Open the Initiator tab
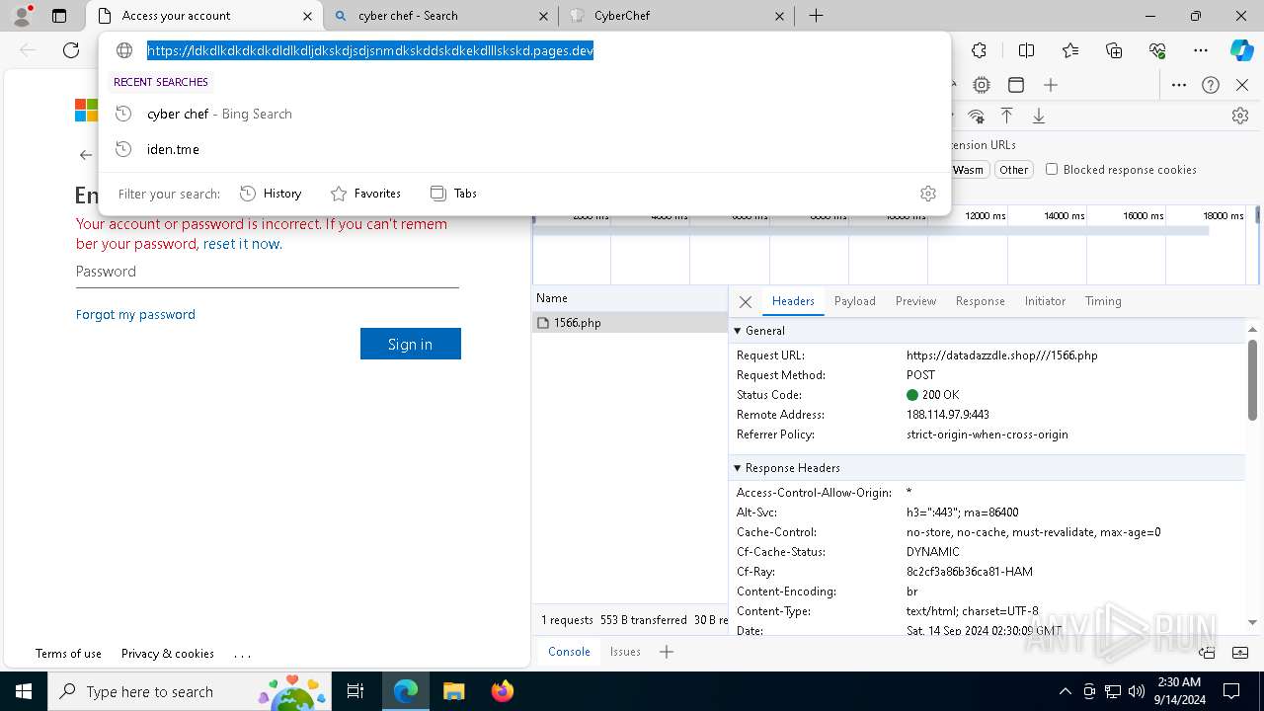The width and height of the screenshot is (1264, 711). click(x=1045, y=301)
